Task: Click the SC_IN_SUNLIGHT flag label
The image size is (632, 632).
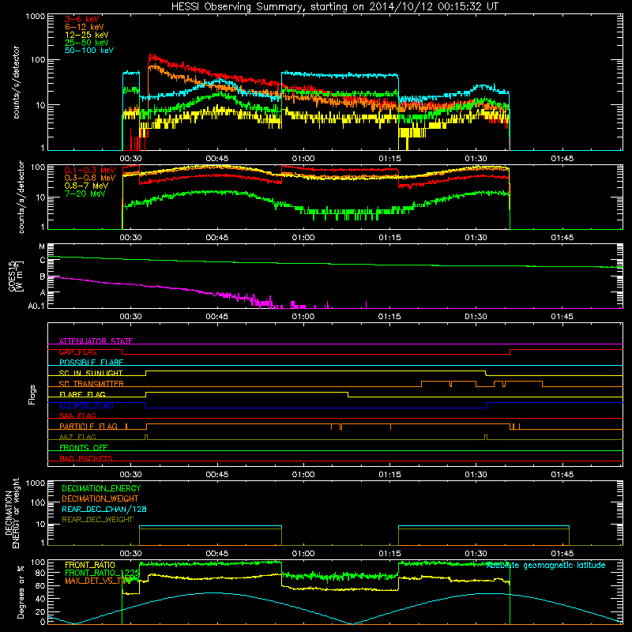Action: pyautogui.click(x=91, y=373)
